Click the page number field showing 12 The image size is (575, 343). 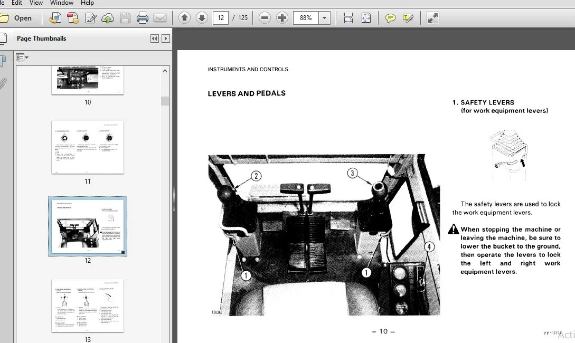coord(221,17)
